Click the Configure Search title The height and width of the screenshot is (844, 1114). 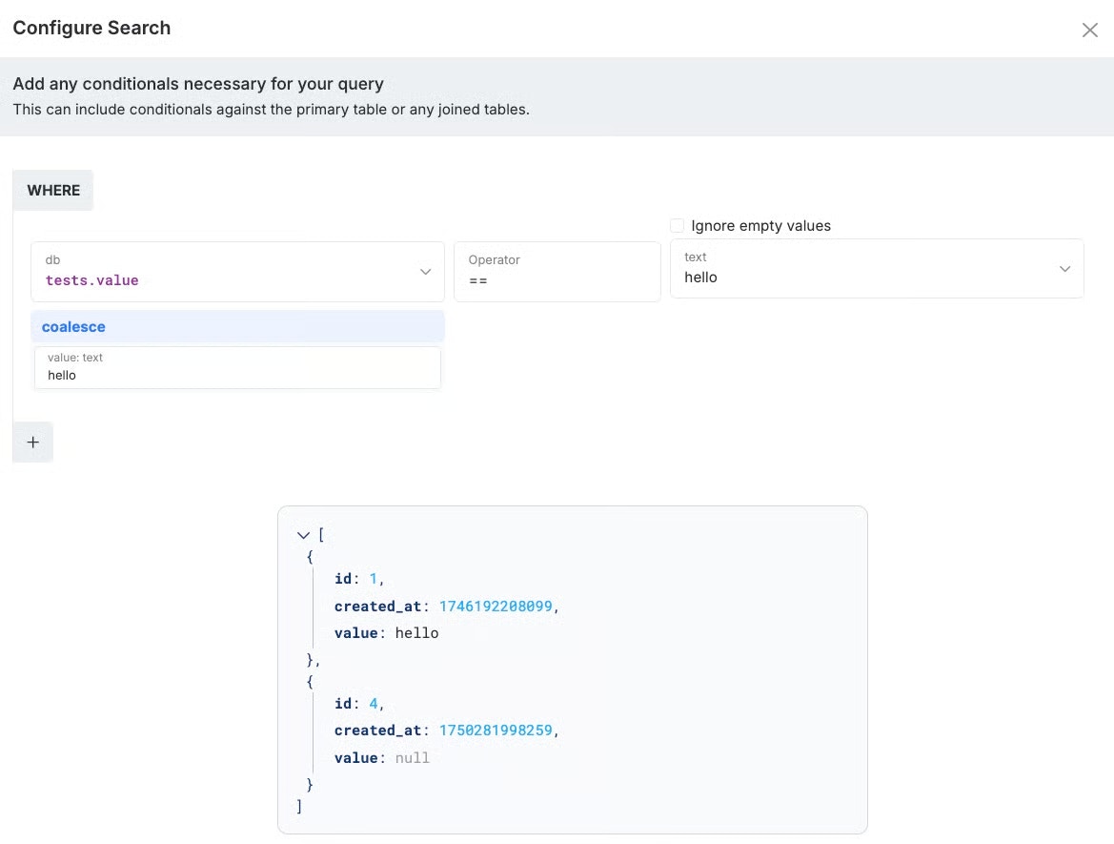pos(91,28)
